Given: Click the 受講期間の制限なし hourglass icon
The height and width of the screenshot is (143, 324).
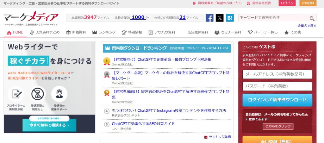Looking at the screenshot, I should 38,94.
